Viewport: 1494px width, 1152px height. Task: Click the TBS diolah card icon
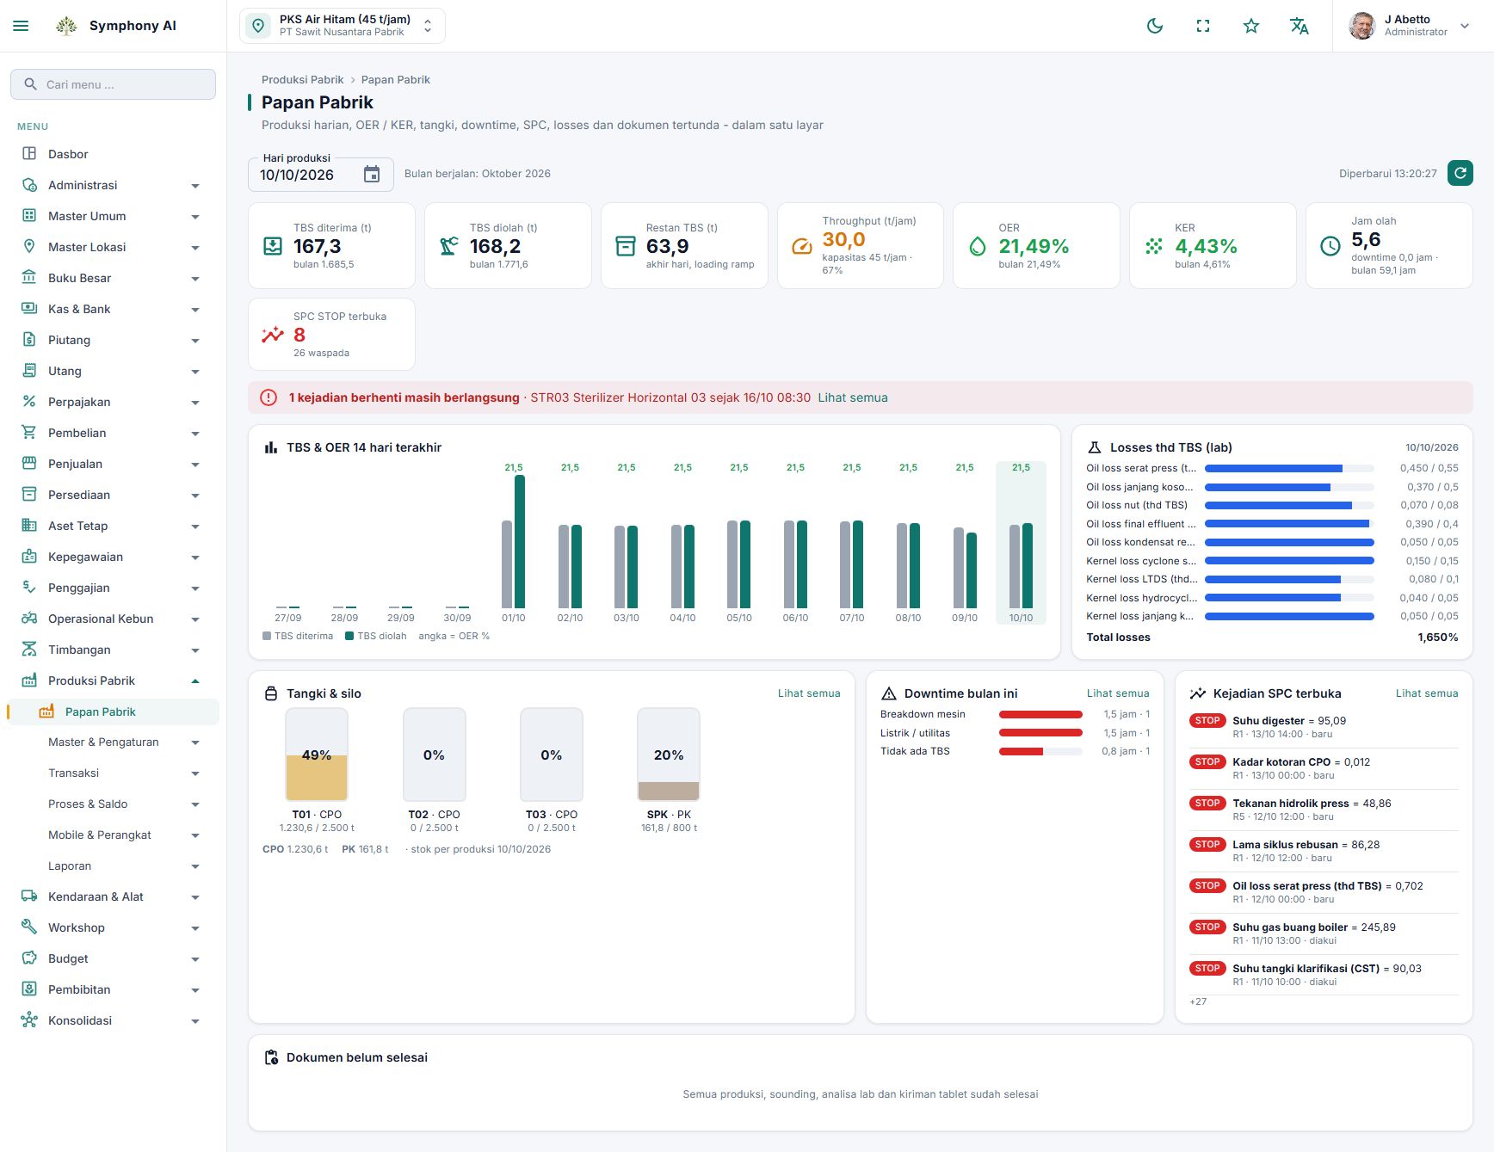pyautogui.click(x=449, y=246)
